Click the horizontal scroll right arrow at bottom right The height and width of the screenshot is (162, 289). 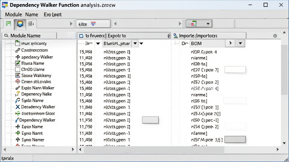click(278, 150)
